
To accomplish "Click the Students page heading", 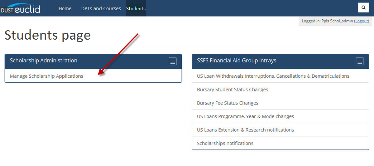I will (47, 35).
